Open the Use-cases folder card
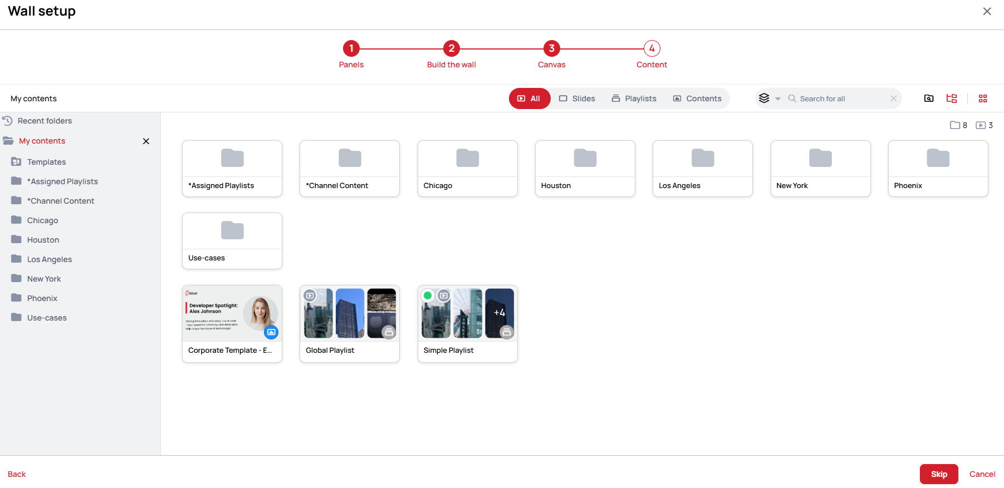Image resolution: width=1004 pixels, height=488 pixels. coord(232,241)
